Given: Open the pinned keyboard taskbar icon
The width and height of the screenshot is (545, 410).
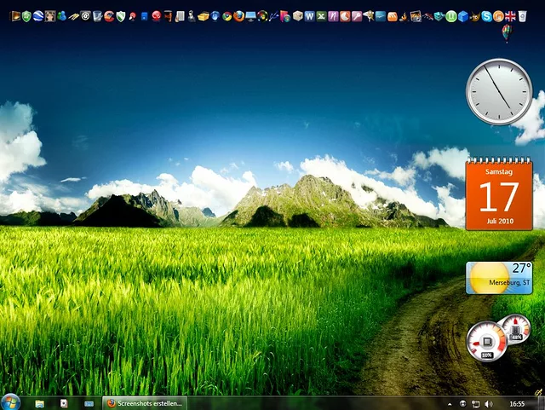Looking at the screenshot, I should coord(89,404).
